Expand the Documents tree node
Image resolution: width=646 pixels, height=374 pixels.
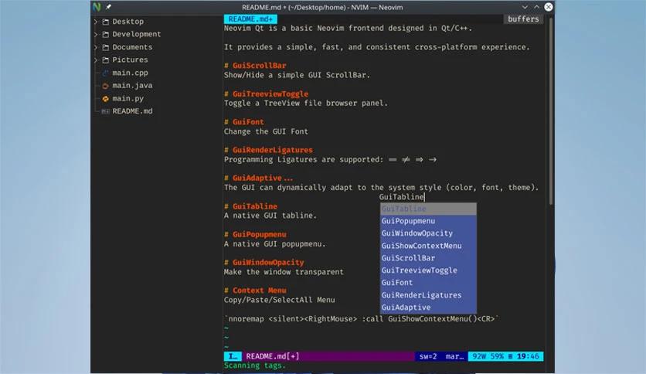(x=96, y=47)
